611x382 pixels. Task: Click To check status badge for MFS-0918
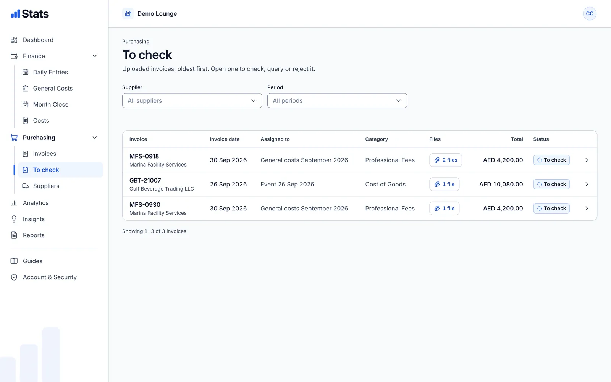(551, 160)
